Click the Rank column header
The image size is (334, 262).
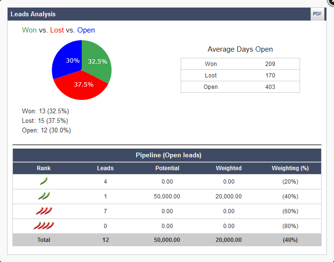pyautogui.click(x=43, y=168)
